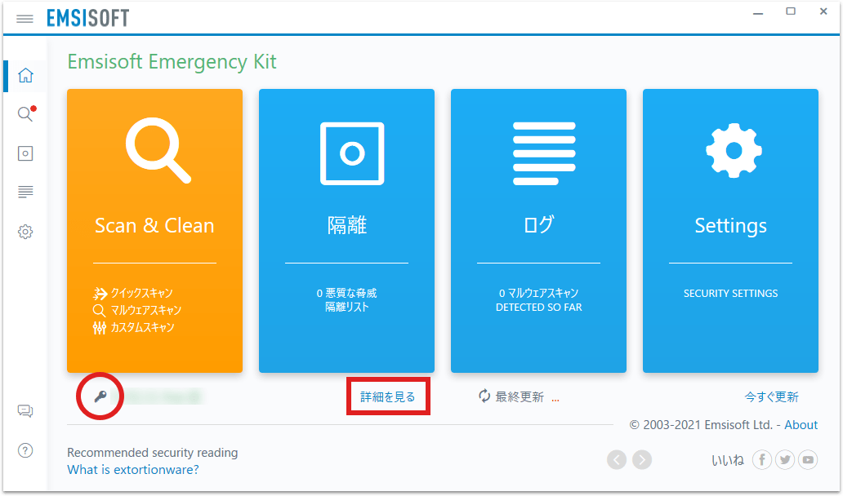Click the 今すぐ更新 update link

tap(771, 397)
